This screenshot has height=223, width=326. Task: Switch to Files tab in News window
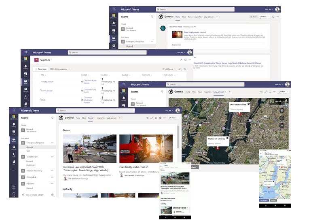(x=84, y=118)
